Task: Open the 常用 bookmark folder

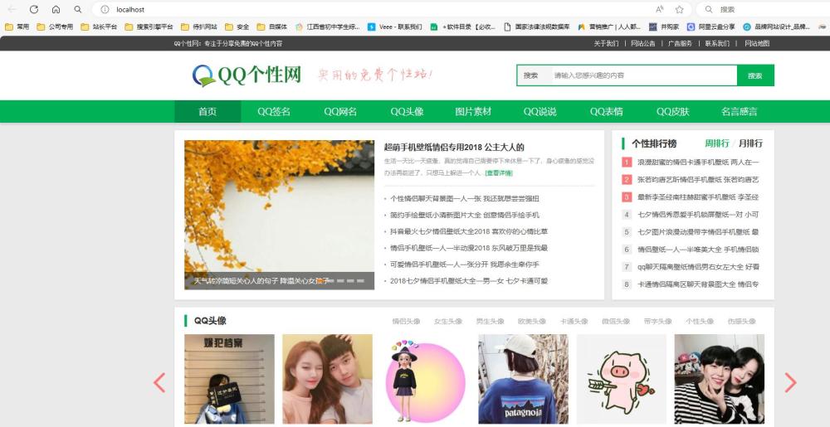Action: (17, 27)
